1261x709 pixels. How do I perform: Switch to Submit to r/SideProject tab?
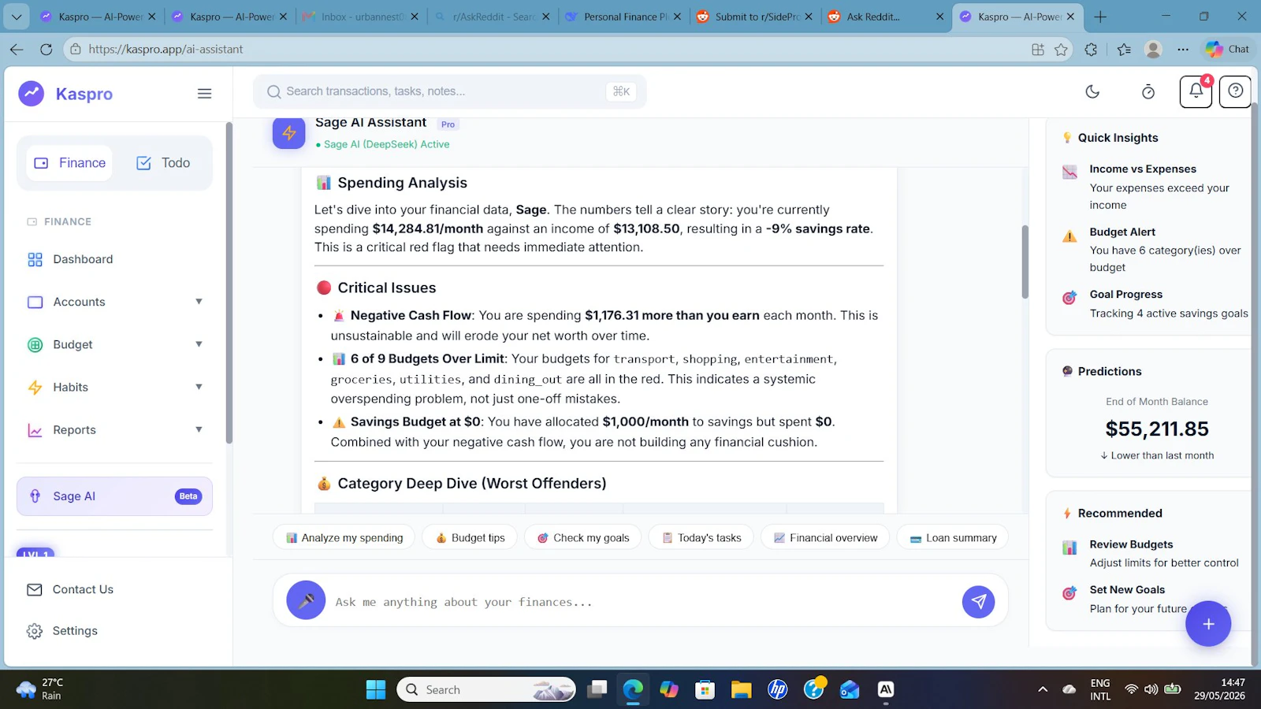[x=754, y=17]
